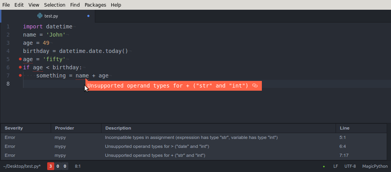The width and height of the screenshot is (391, 172).
Task: Sort linter results by Severity column
Action: point(14,128)
